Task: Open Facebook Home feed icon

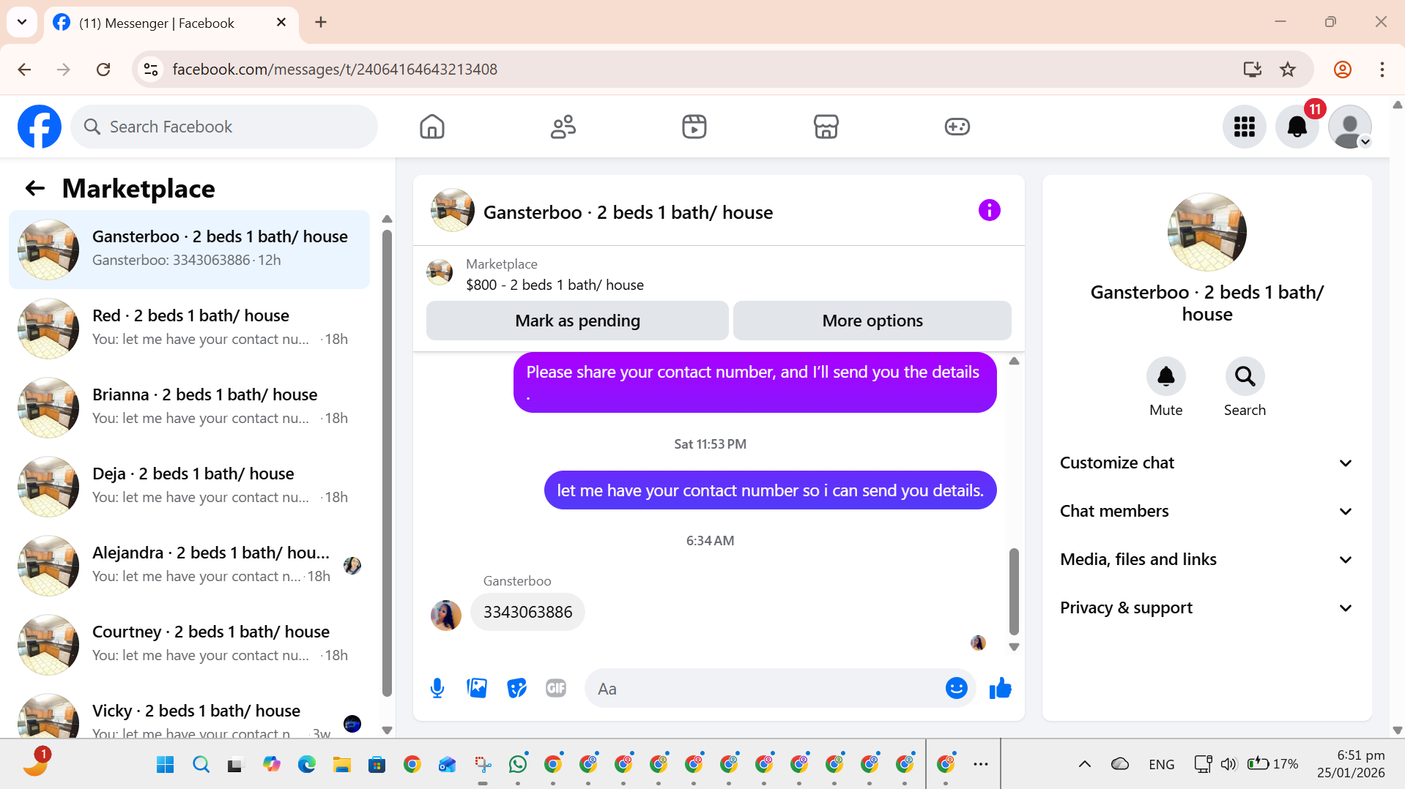Action: click(432, 127)
